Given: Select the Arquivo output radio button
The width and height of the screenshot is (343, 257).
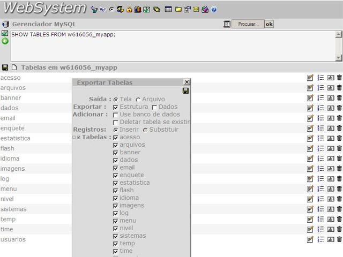Looking at the screenshot, I should point(138,100).
